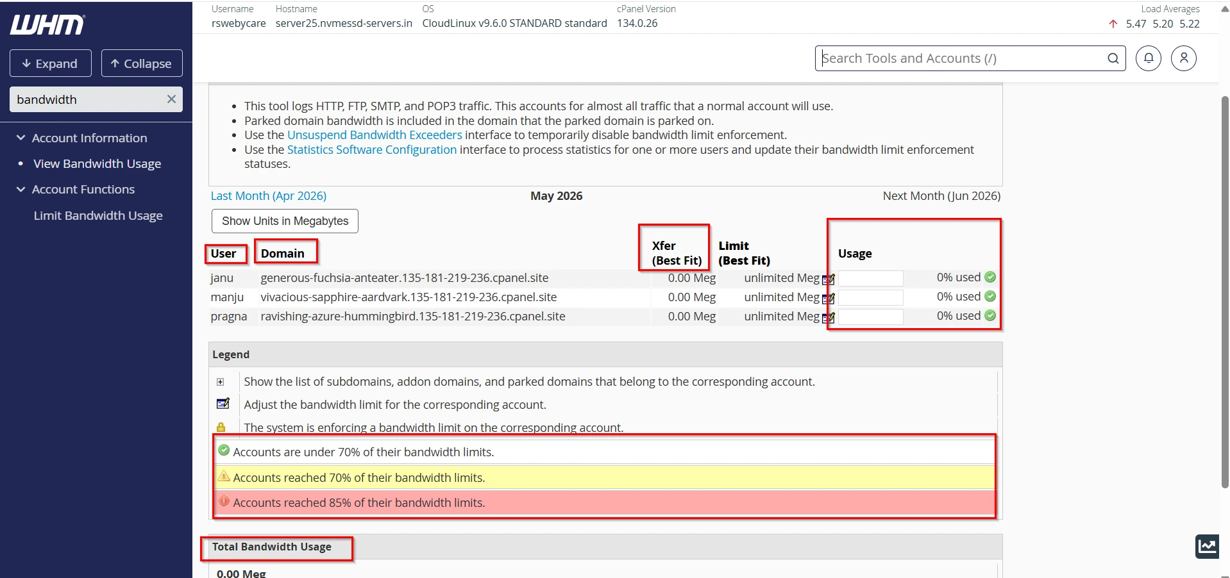Click the search magnifier icon
1230x578 pixels.
1113,58
